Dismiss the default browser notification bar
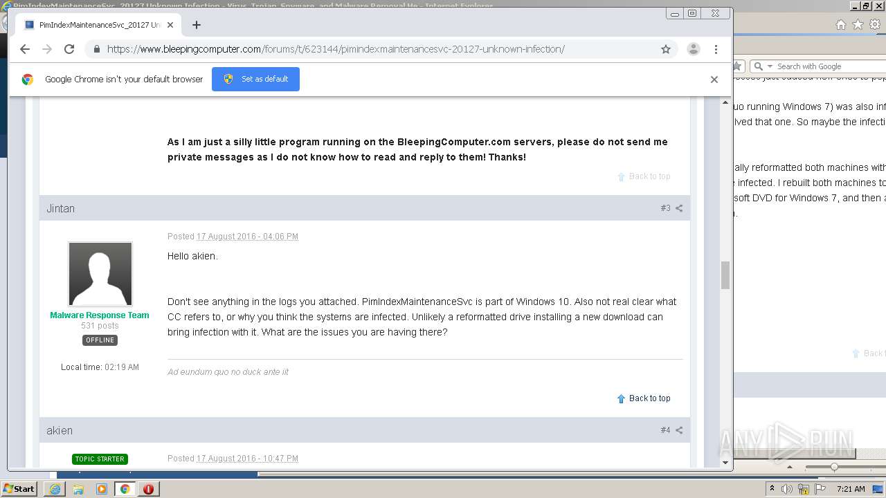This screenshot has height=498, width=886. coord(714,79)
